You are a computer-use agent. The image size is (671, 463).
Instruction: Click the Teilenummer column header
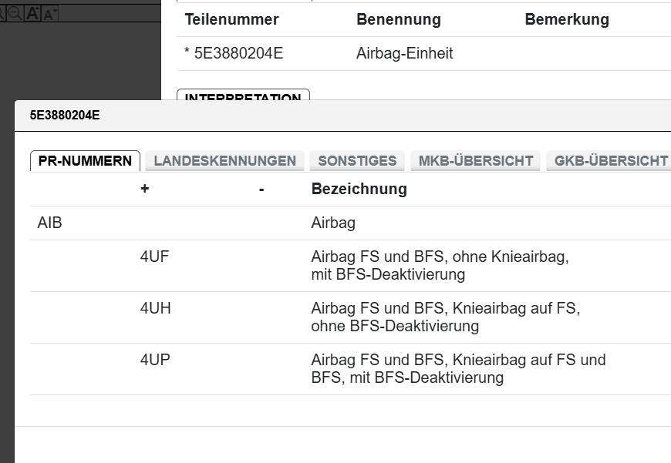tap(231, 19)
